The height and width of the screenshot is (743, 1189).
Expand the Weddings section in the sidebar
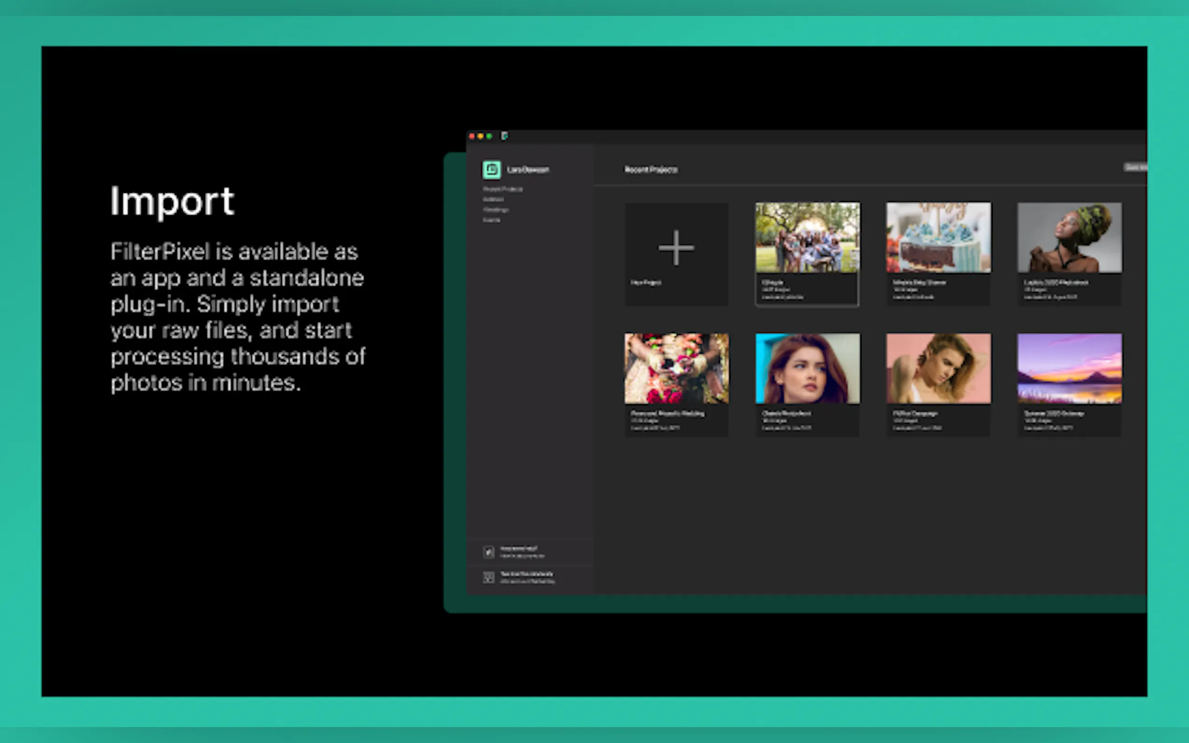point(495,209)
